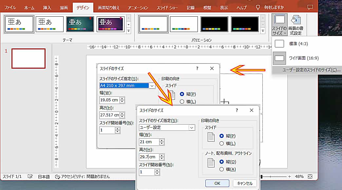Open the ユーザー設定 slide size dropdown
This screenshot has height=190, width=342.
(192, 128)
